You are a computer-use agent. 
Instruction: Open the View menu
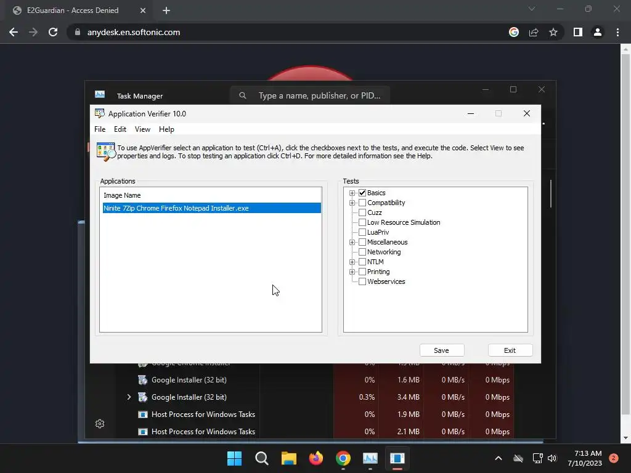tap(142, 129)
